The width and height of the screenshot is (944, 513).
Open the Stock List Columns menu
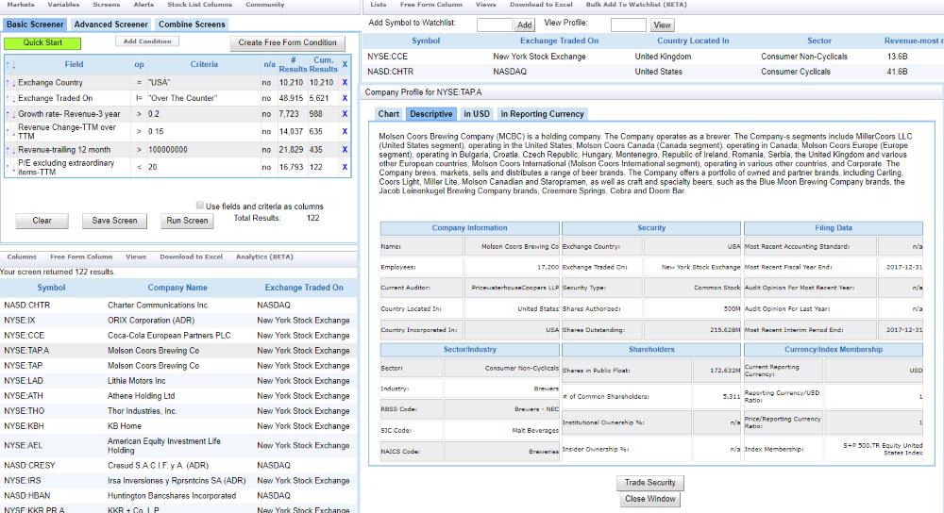click(199, 5)
